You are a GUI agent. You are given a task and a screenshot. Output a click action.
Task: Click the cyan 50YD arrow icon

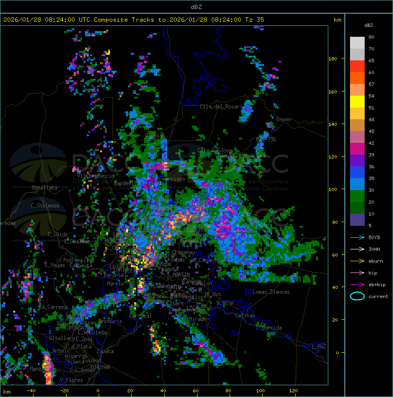coord(357,237)
